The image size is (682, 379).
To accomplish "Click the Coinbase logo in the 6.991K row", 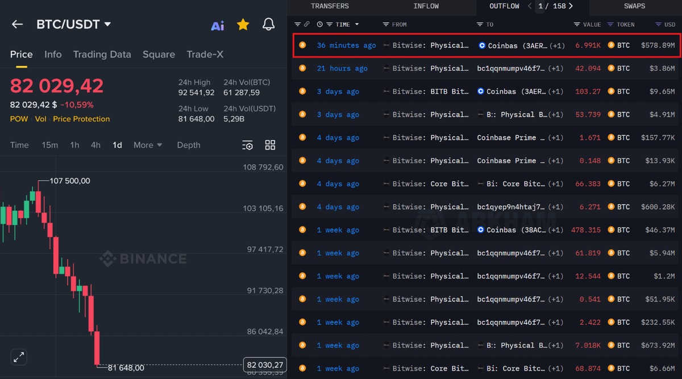I will (x=482, y=45).
